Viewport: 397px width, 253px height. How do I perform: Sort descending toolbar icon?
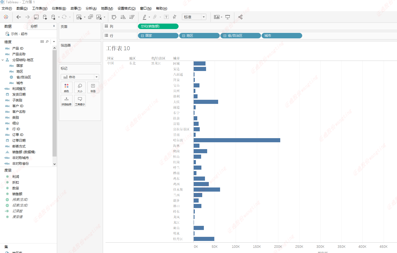click(x=132, y=17)
